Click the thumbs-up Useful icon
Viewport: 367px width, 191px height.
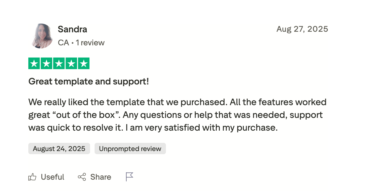point(32,177)
